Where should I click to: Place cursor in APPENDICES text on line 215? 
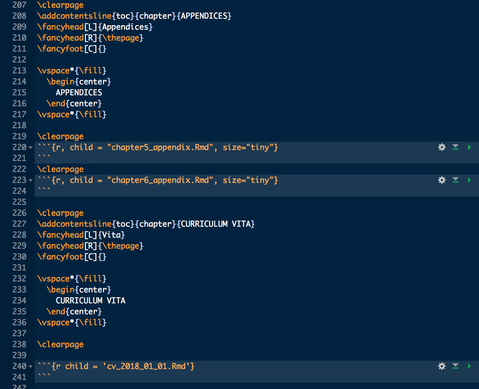[x=79, y=92]
